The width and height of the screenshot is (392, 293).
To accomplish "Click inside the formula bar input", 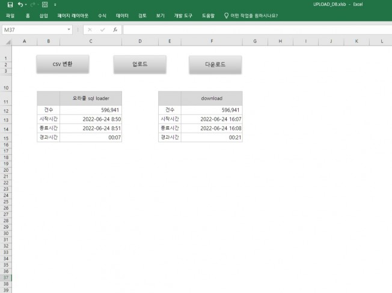I will [257, 30].
